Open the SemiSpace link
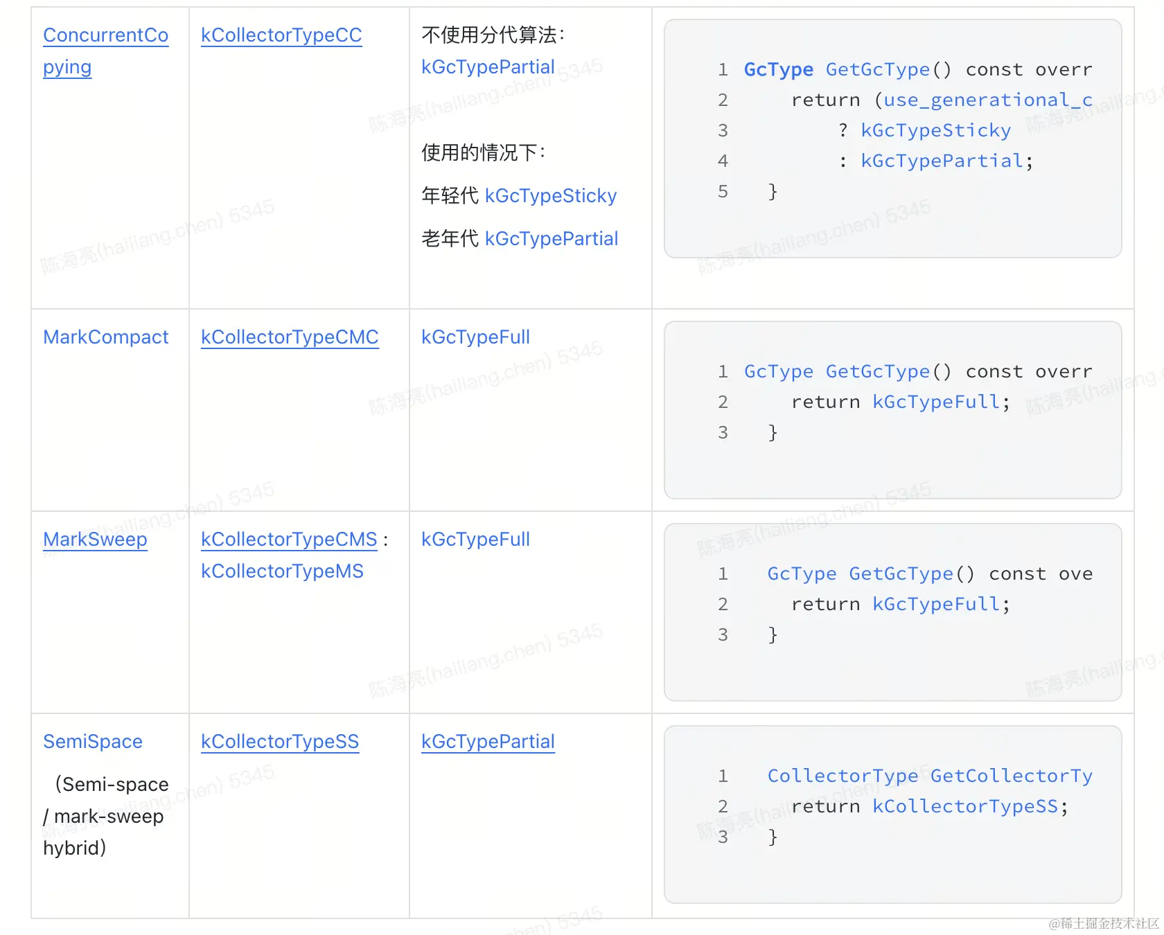Screen dimensions: 1164x935 pos(93,741)
